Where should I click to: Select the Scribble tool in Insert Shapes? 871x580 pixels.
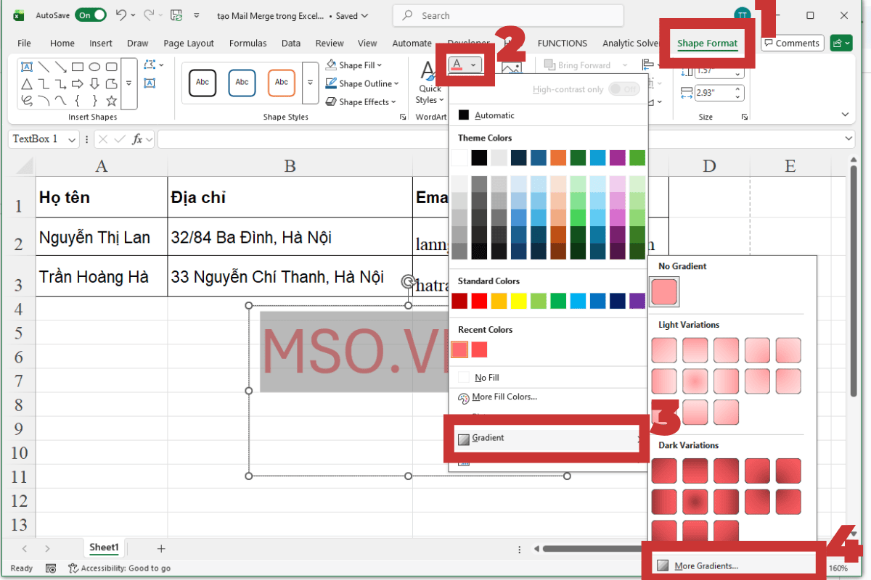click(x=28, y=100)
